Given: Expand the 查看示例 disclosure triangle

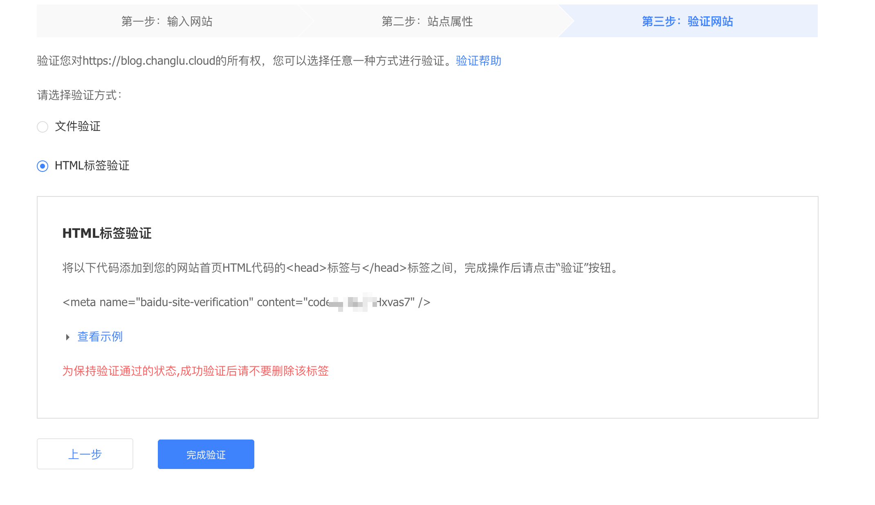Looking at the screenshot, I should click(68, 337).
